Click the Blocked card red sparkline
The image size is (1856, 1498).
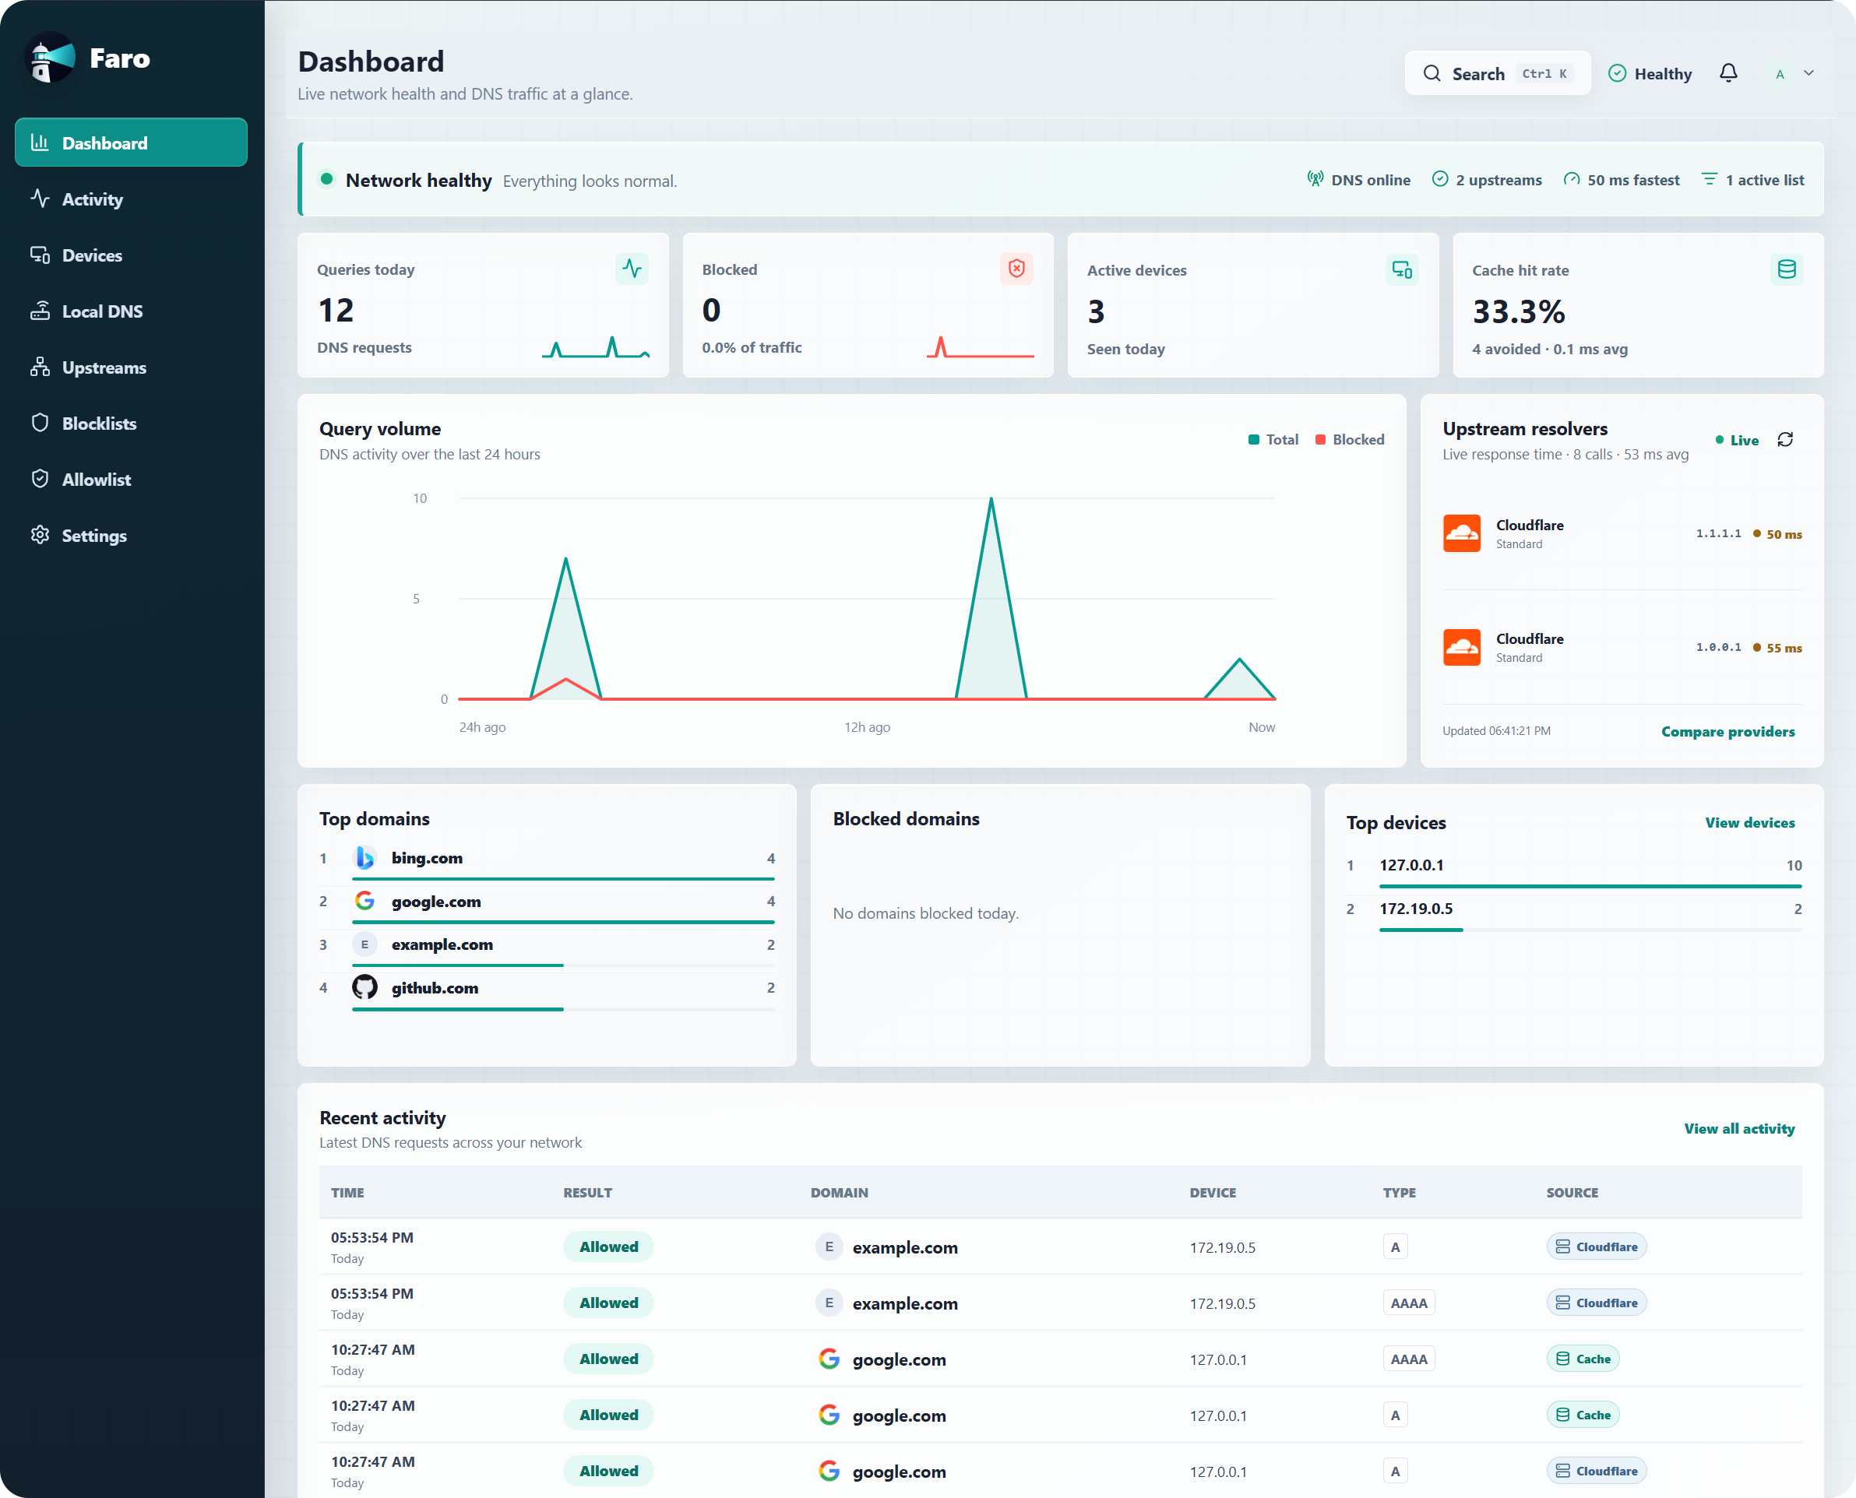[980, 347]
